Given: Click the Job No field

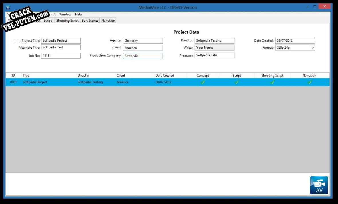Looking at the screenshot, I should [61, 56].
